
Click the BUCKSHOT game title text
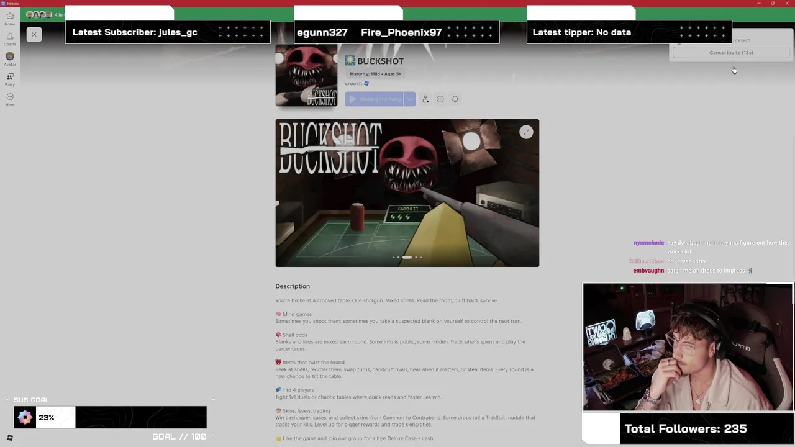[x=381, y=61]
